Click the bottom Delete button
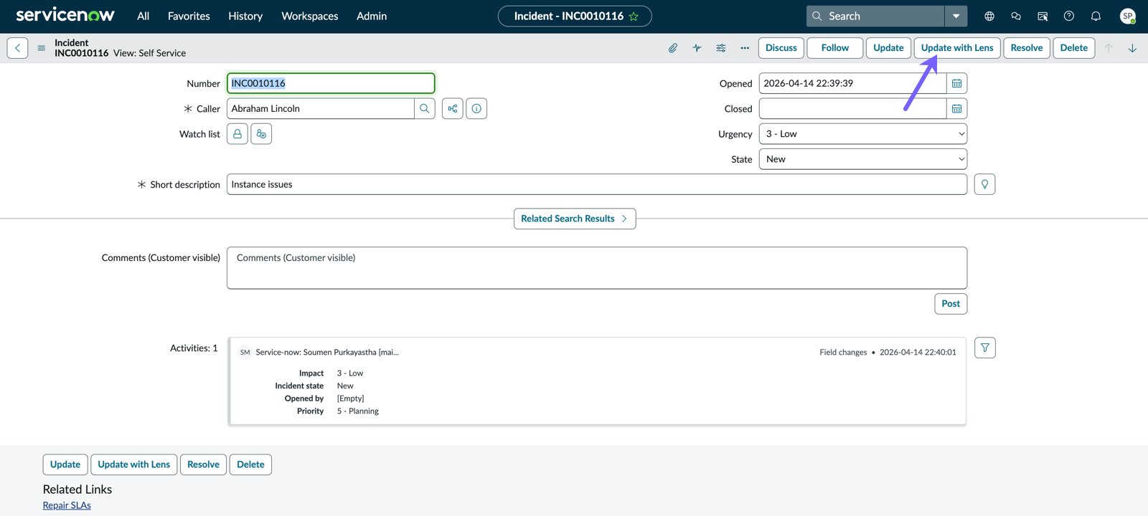Screen dimensions: 1148x516 pyautogui.click(x=250, y=464)
